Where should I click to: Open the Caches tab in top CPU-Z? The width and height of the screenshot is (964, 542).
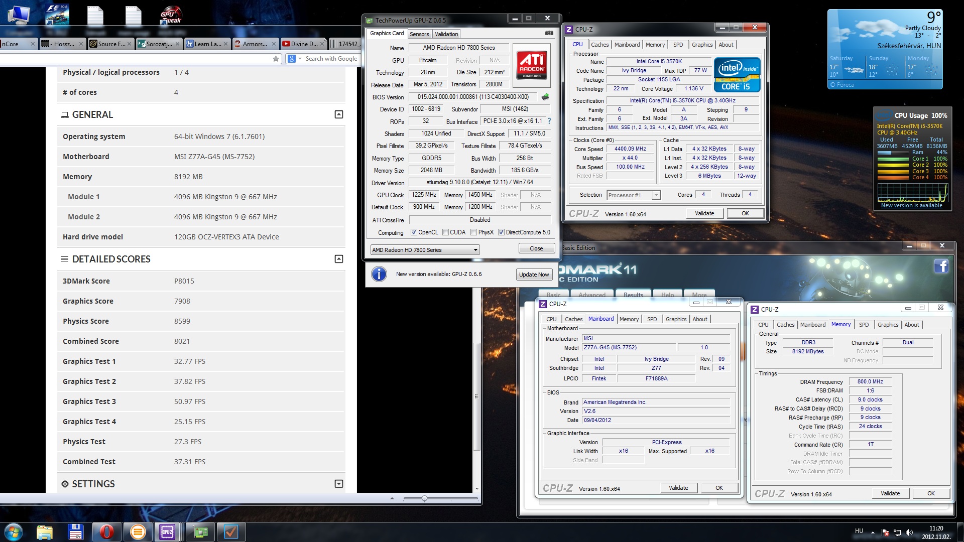point(599,45)
